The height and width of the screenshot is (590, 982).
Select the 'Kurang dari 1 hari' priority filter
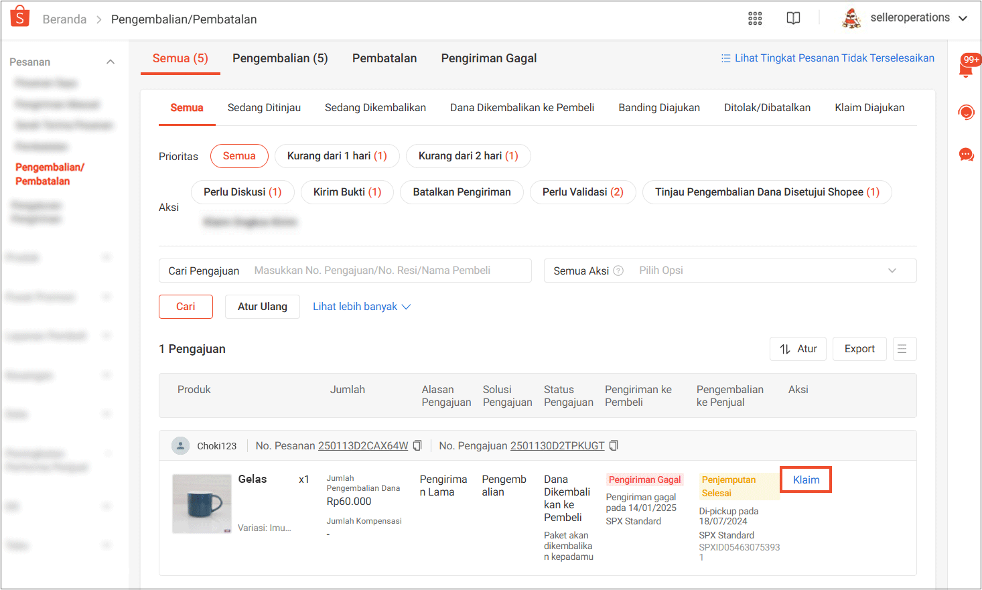pyautogui.click(x=336, y=156)
